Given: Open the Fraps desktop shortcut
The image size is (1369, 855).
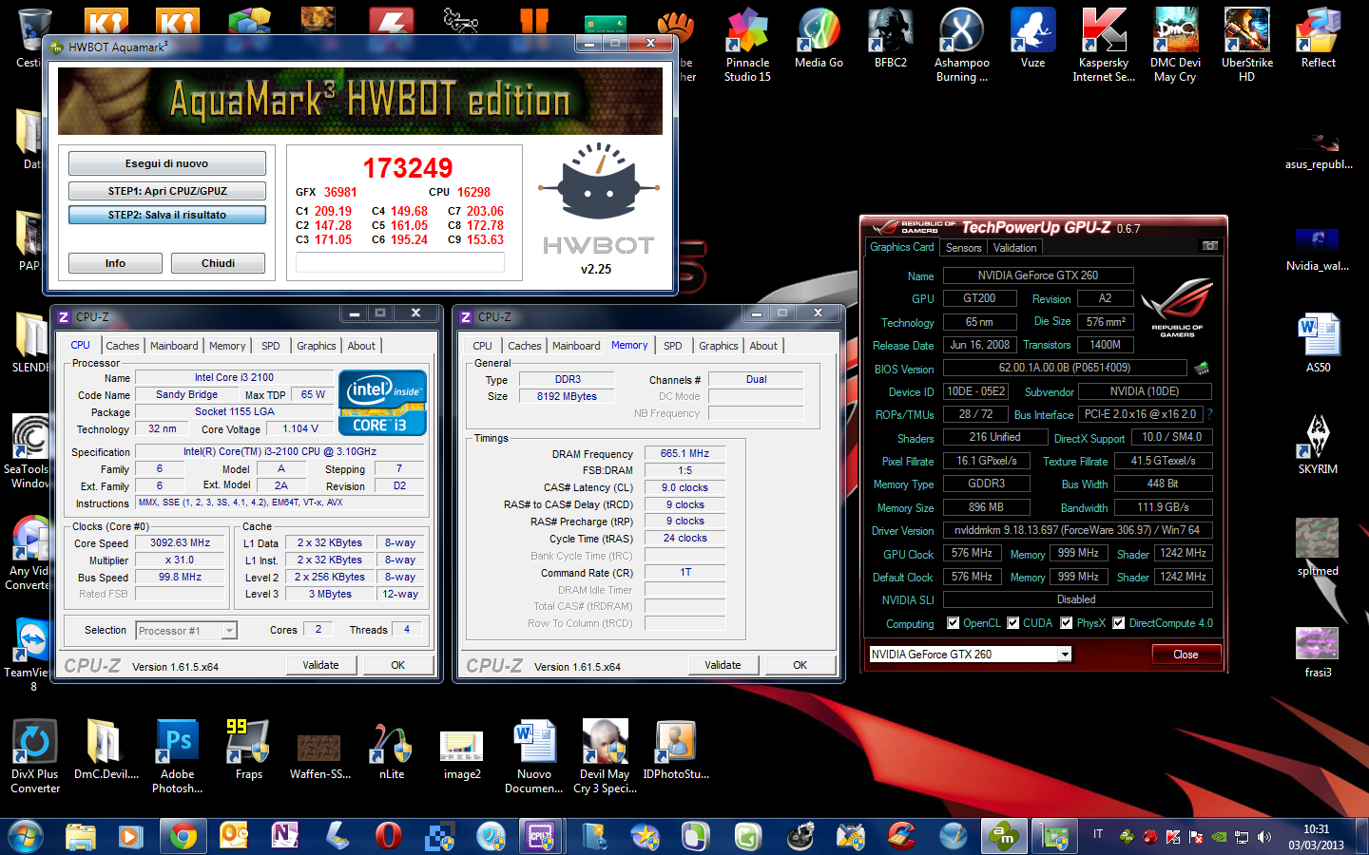Looking at the screenshot, I should 248,750.
